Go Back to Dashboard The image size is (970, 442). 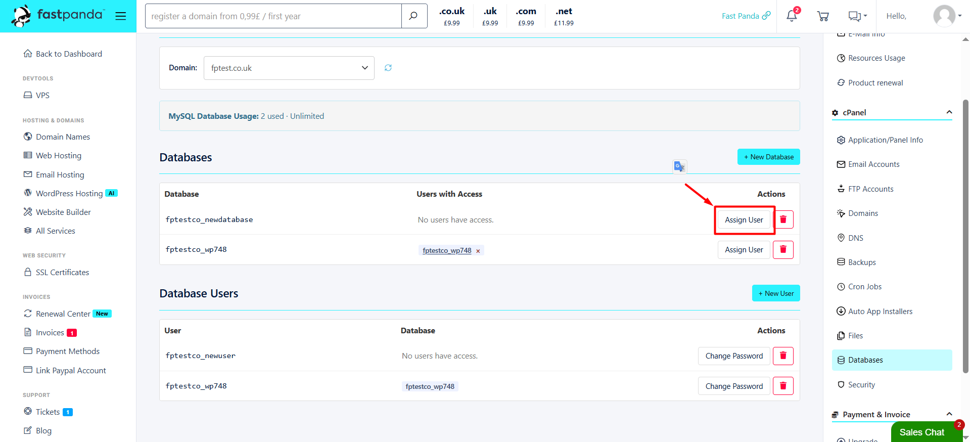coord(63,54)
